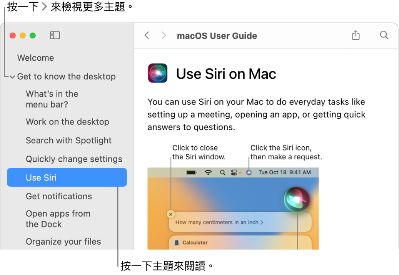The image size is (399, 275).
Task: Select Quickly change settings topic
Action: click(74, 159)
